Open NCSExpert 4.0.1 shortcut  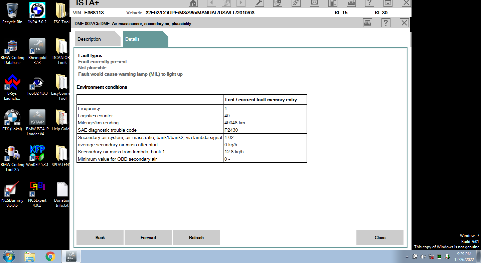[x=37, y=194]
